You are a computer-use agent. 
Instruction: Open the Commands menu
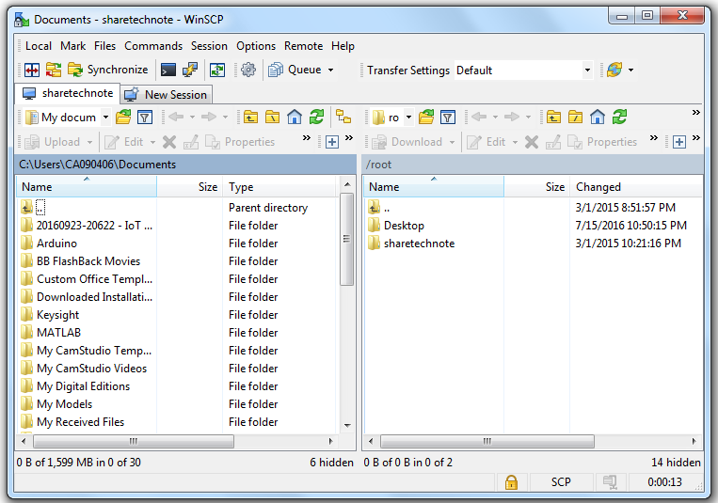(x=153, y=46)
